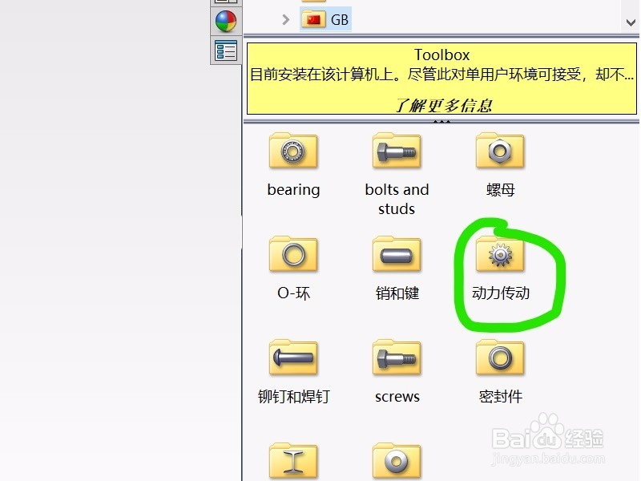
Task: Open the washer folder at bottom
Action: point(397,461)
